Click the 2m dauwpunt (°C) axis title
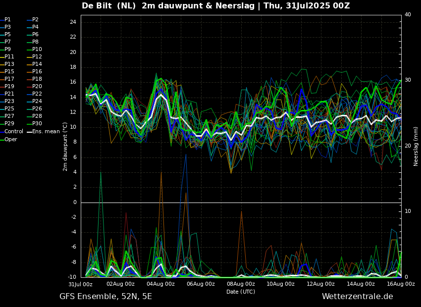Screen dimensions: 421x307 65,147
